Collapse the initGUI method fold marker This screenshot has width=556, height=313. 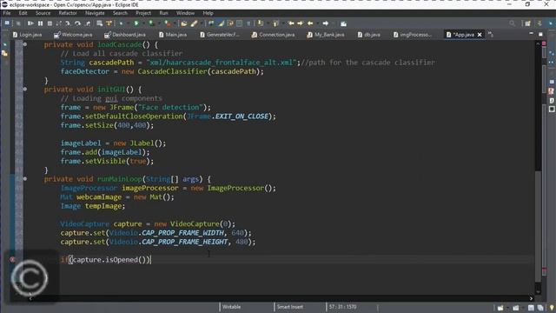point(25,89)
